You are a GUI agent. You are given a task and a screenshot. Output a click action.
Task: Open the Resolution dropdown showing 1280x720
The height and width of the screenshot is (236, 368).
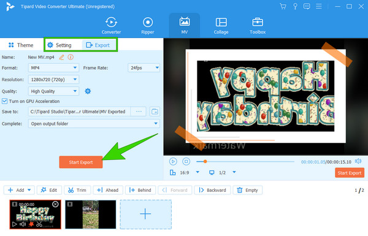[53, 80]
